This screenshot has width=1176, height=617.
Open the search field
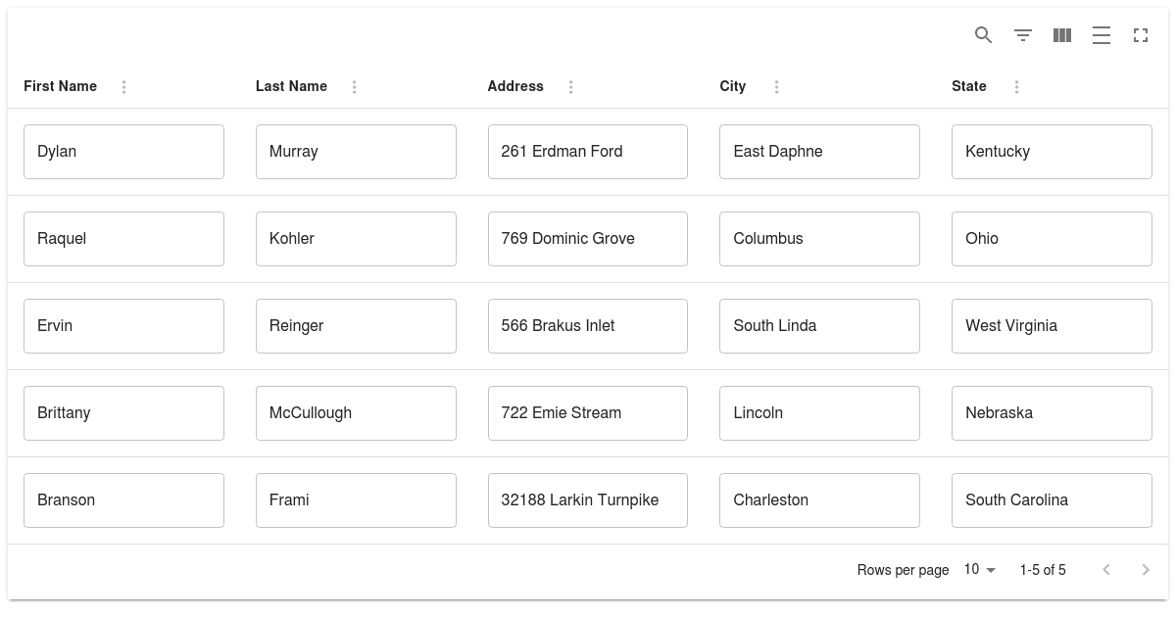pyautogui.click(x=983, y=35)
